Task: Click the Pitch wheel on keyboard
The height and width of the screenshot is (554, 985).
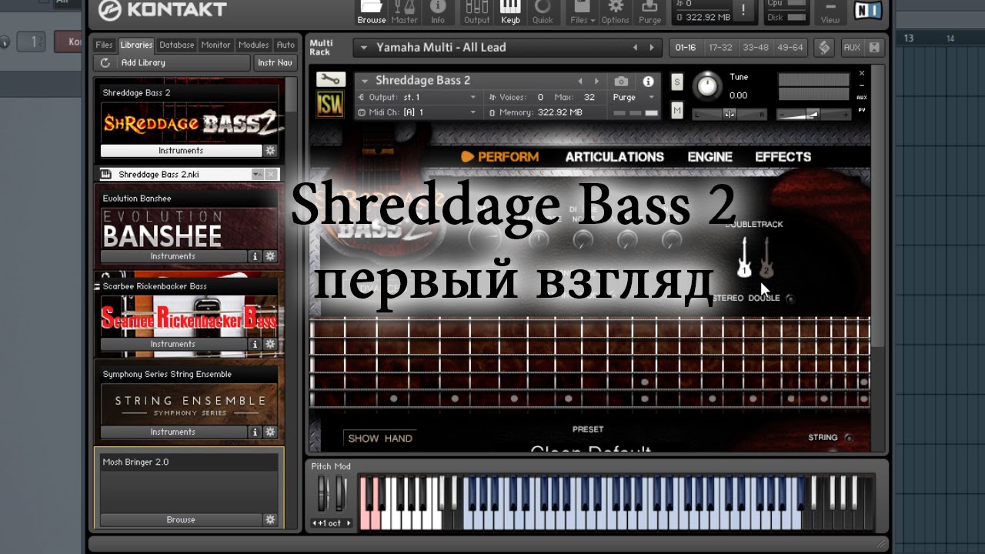Action: click(x=323, y=495)
